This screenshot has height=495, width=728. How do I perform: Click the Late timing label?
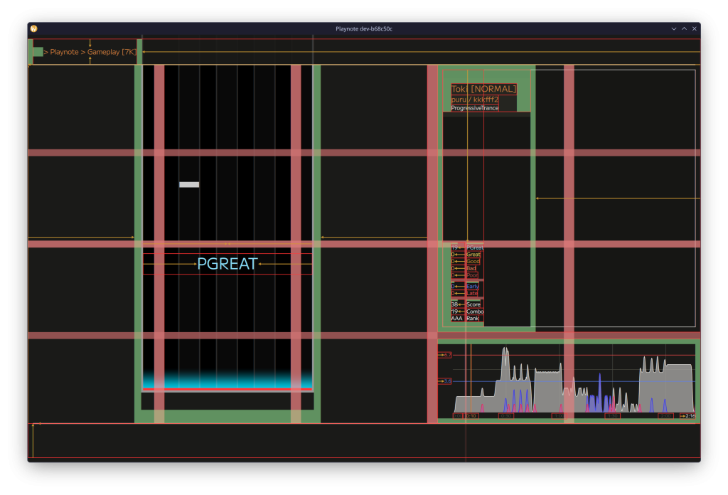click(472, 293)
